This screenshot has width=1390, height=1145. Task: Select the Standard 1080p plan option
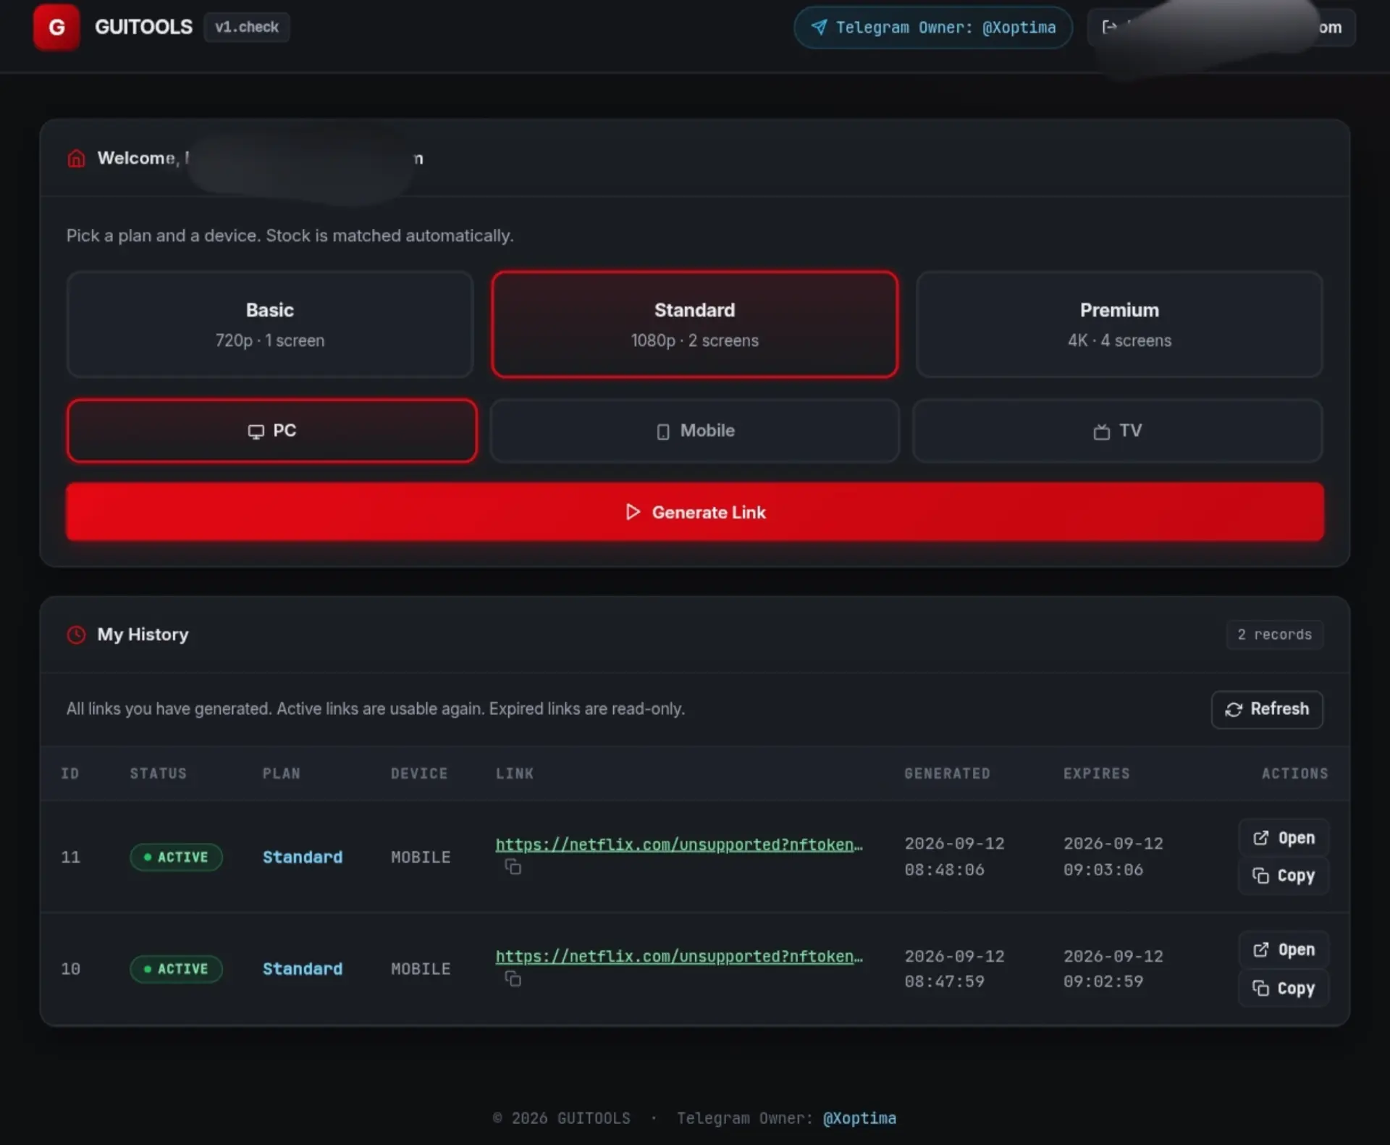694,324
